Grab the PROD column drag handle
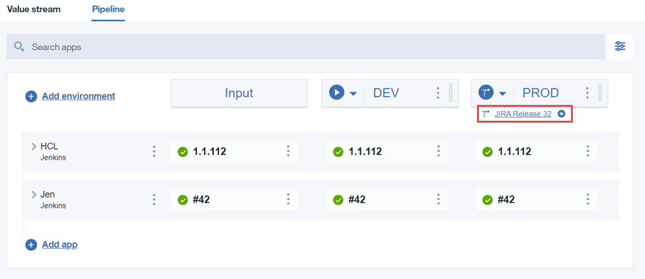The image size is (645, 279). [600, 93]
